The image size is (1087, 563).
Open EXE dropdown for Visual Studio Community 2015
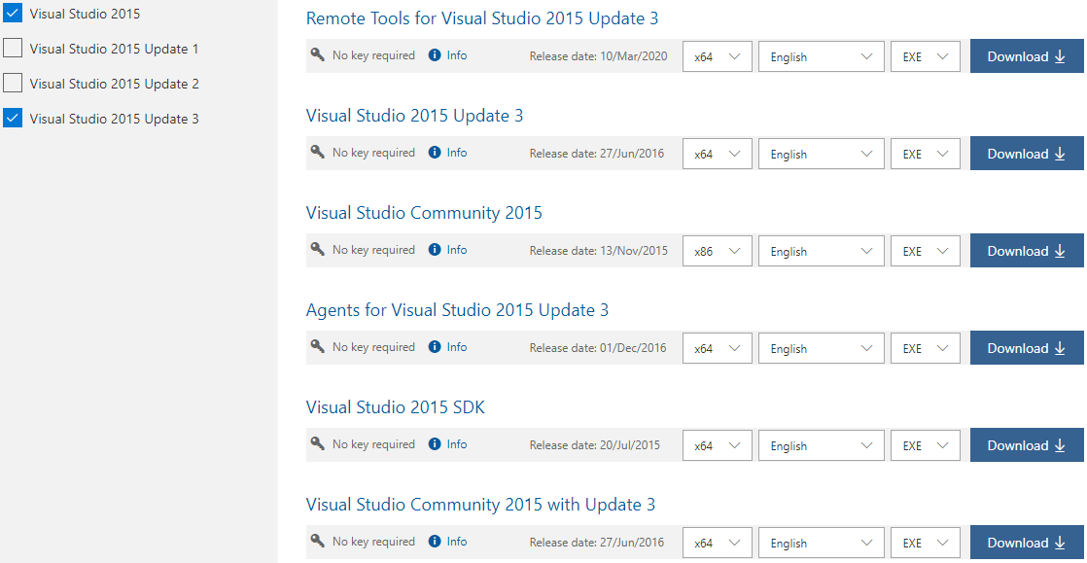coord(926,251)
